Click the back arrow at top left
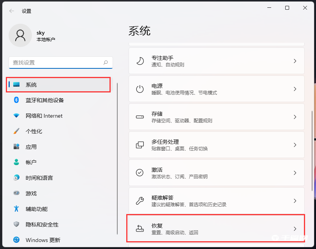Viewport: 316px width, 249px height. (x=11, y=11)
